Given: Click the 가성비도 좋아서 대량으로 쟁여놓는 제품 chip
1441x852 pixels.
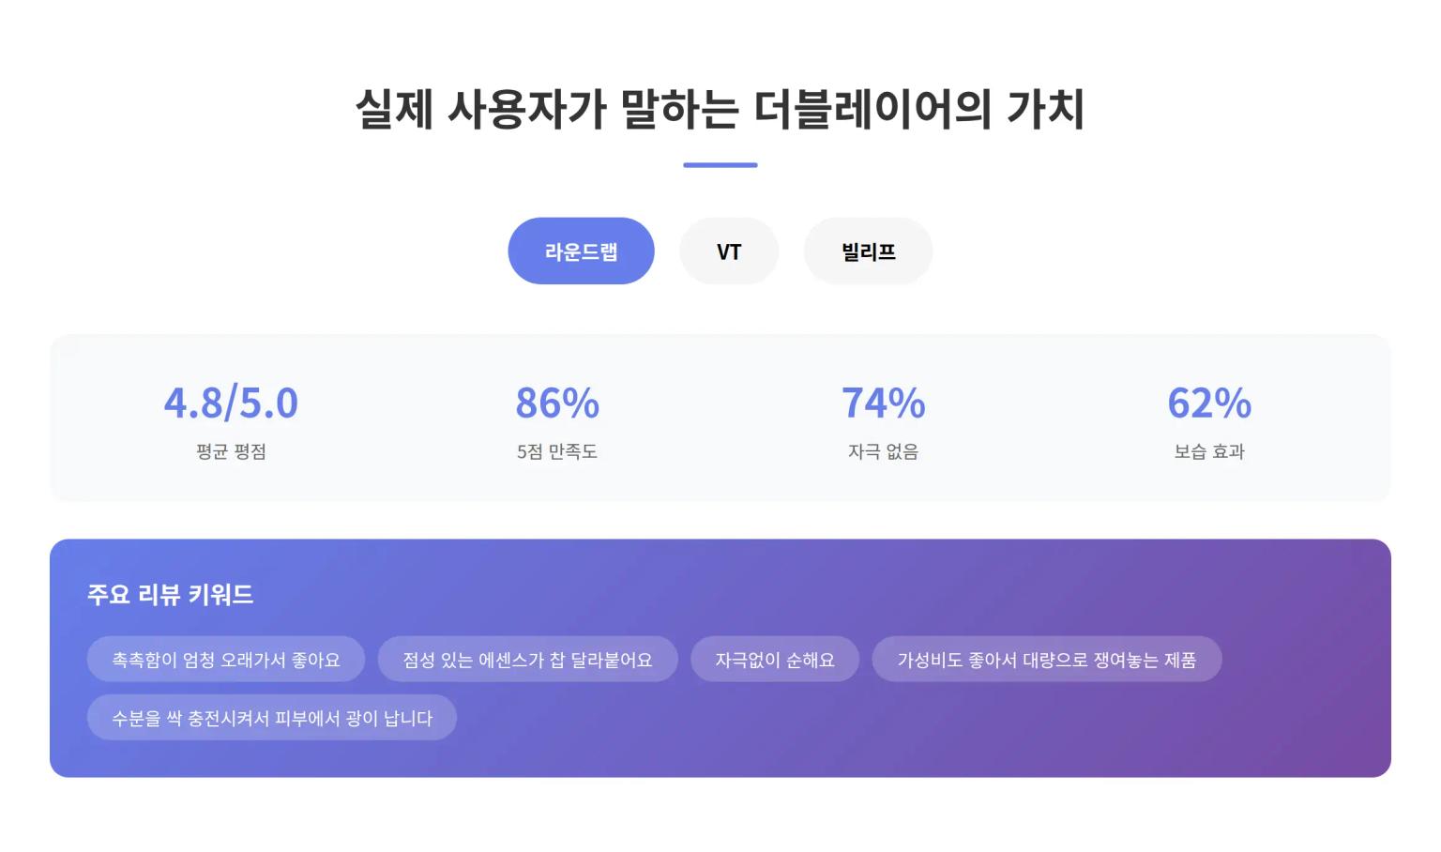Looking at the screenshot, I should coord(1047,660).
